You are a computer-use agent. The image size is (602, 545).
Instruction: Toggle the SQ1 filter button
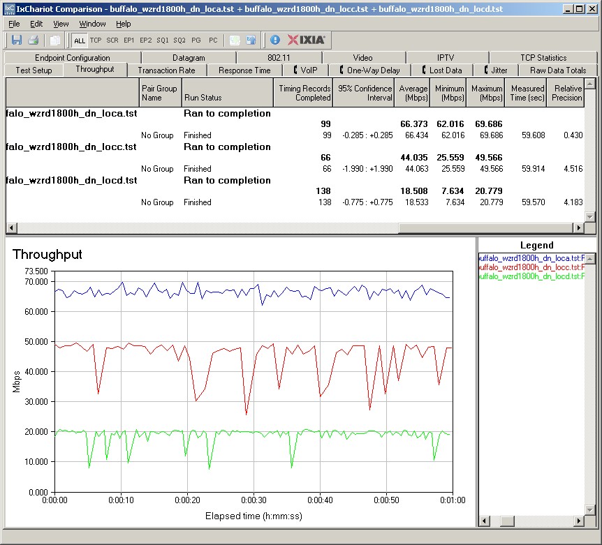click(163, 40)
